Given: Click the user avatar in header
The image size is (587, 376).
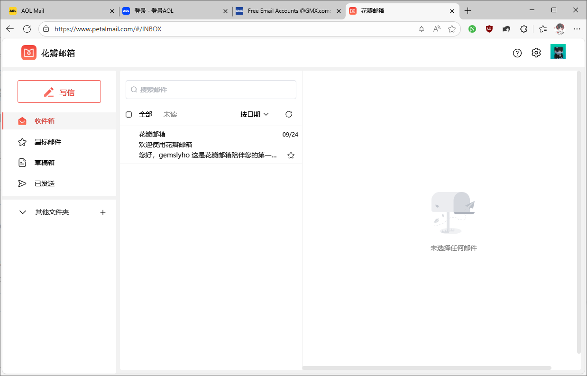Looking at the screenshot, I should tap(558, 52).
